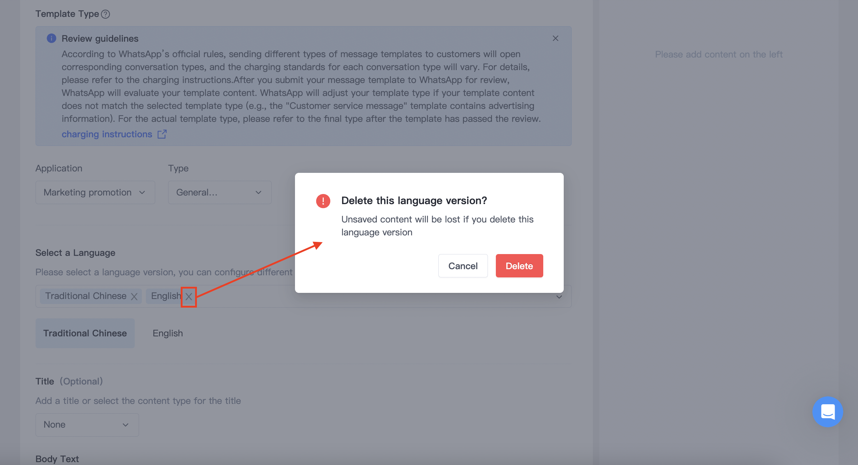Click the red warning icon in dialog
This screenshot has width=858, height=465.
323,201
